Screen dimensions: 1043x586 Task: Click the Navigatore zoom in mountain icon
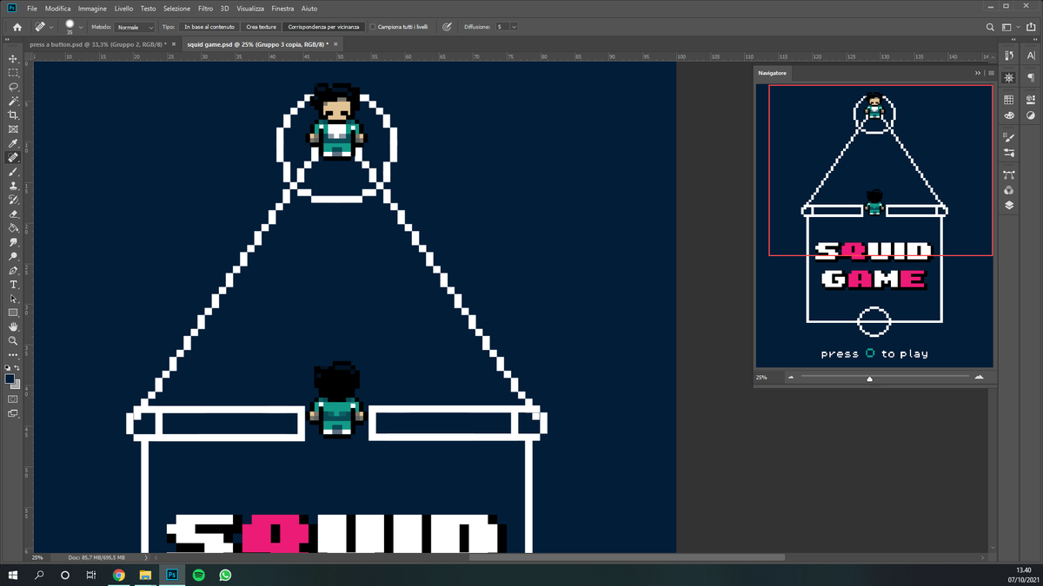pos(980,378)
